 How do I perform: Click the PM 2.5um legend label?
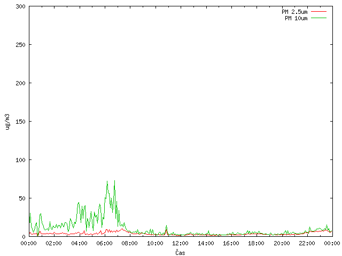[294, 12]
